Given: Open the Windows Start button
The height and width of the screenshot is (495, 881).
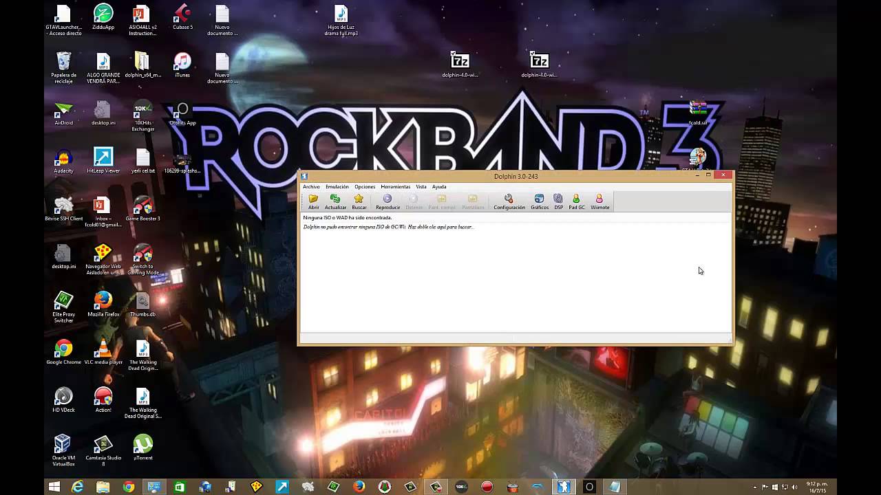Looking at the screenshot, I should click(54, 487).
